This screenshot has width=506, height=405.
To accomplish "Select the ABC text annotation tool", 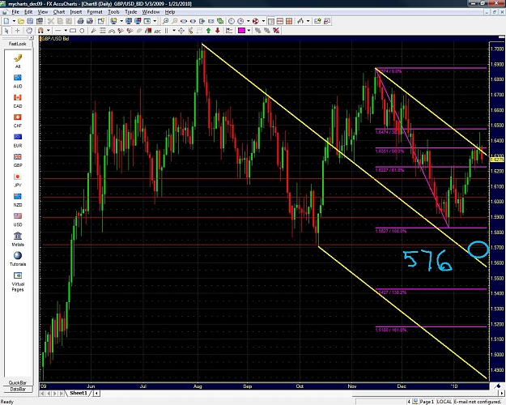I will click(x=158, y=32).
